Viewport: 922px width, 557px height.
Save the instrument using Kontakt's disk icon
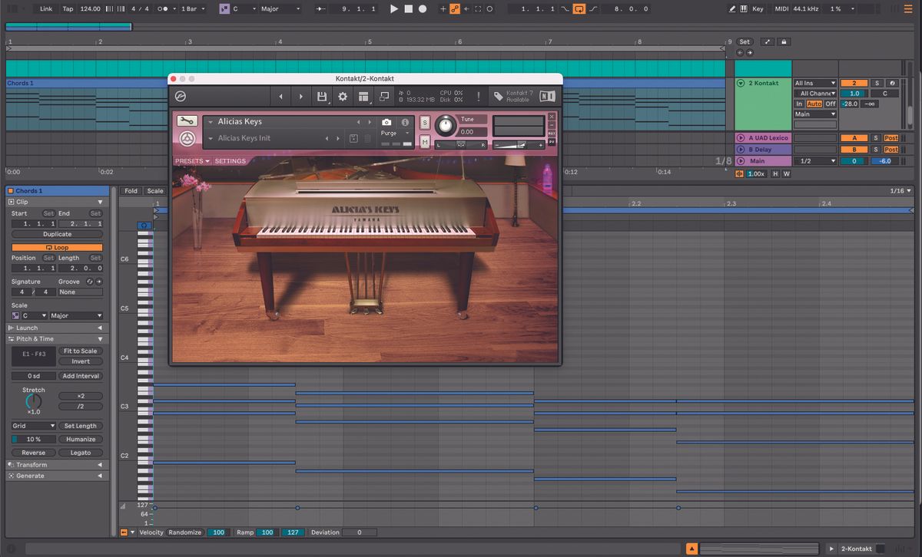coord(321,96)
